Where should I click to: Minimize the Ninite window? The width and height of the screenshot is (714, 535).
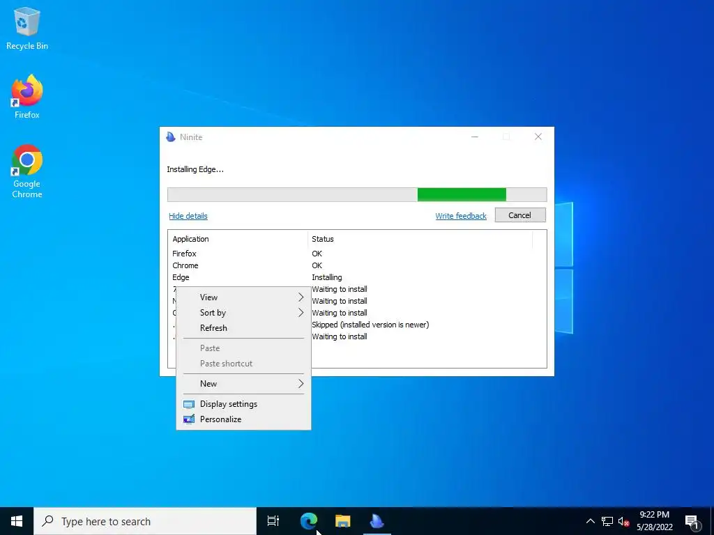(x=474, y=137)
